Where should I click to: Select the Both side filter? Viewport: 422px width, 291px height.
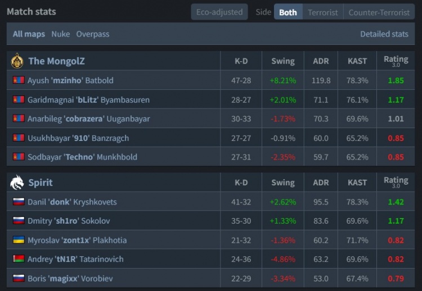288,12
